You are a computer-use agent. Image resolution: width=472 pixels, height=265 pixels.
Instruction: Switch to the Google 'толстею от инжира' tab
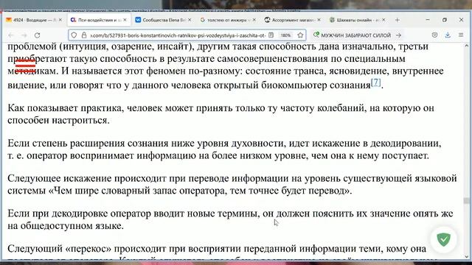(x=228, y=20)
